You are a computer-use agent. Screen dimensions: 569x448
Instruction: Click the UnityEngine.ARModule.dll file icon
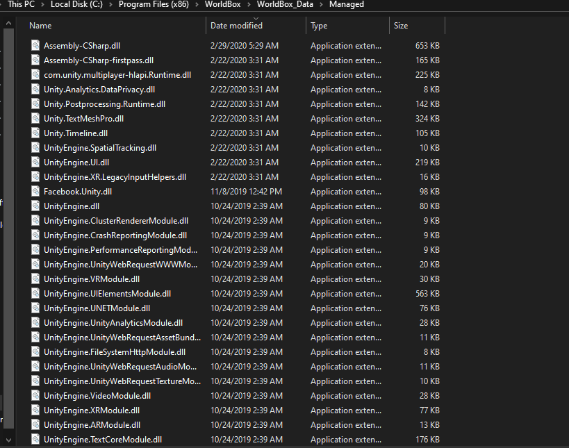[35, 424]
